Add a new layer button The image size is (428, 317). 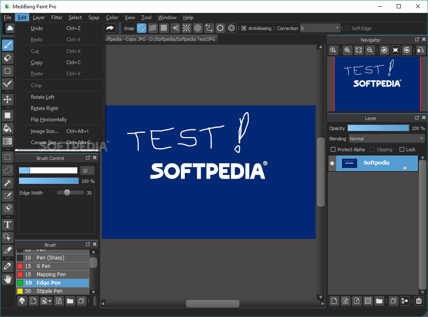click(334, 301)
